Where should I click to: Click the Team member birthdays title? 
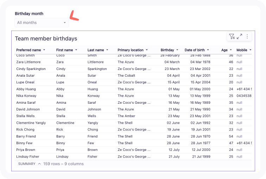pos(46,39)
